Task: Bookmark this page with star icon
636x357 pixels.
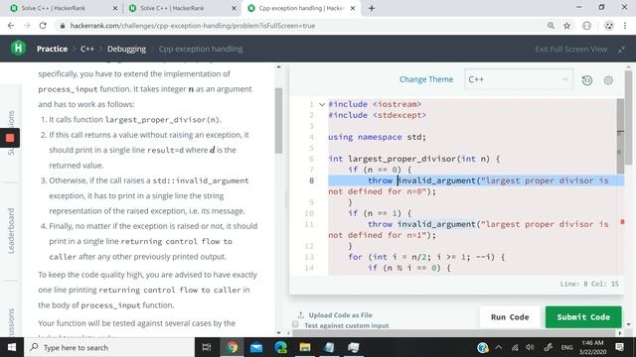Action: pos(566,26)
